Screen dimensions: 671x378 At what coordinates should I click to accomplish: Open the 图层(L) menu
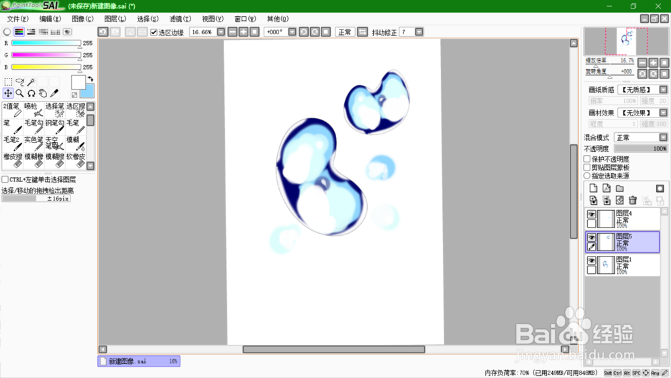coord(115,19)
